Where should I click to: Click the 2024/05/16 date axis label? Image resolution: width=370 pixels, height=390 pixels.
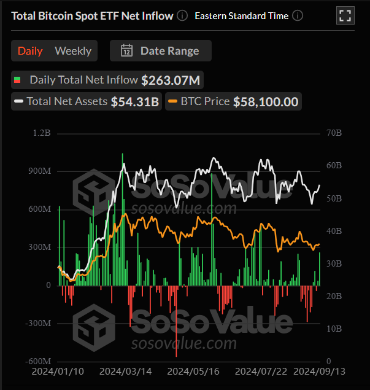click(193, 372)
